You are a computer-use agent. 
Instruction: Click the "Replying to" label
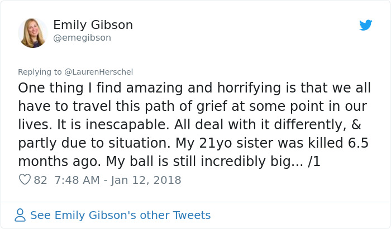point(40,72)
